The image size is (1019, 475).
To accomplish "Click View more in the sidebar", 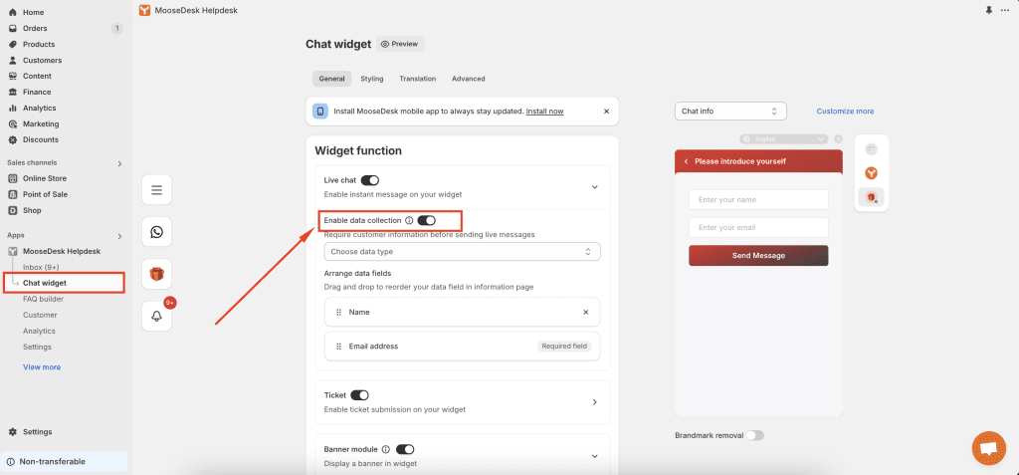I will (42, 367).
